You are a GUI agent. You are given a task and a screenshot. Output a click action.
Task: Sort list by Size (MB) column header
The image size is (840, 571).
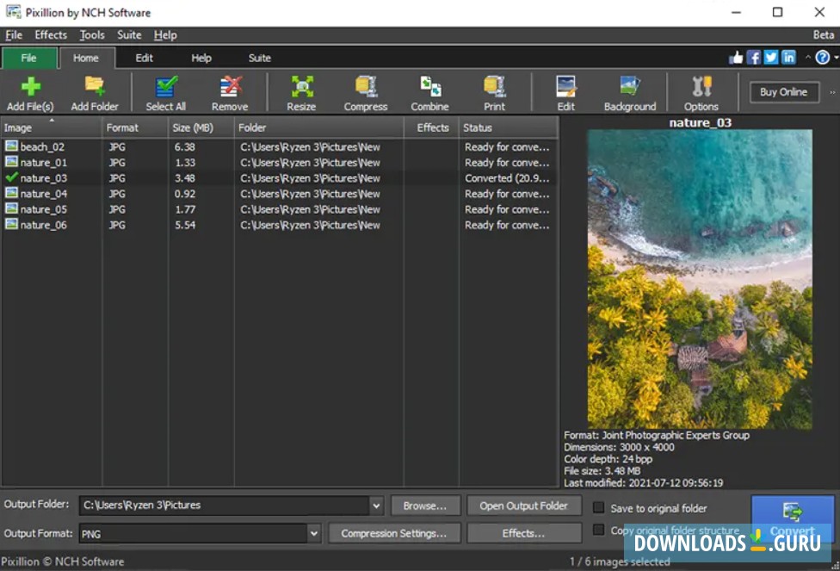(192, 127)
